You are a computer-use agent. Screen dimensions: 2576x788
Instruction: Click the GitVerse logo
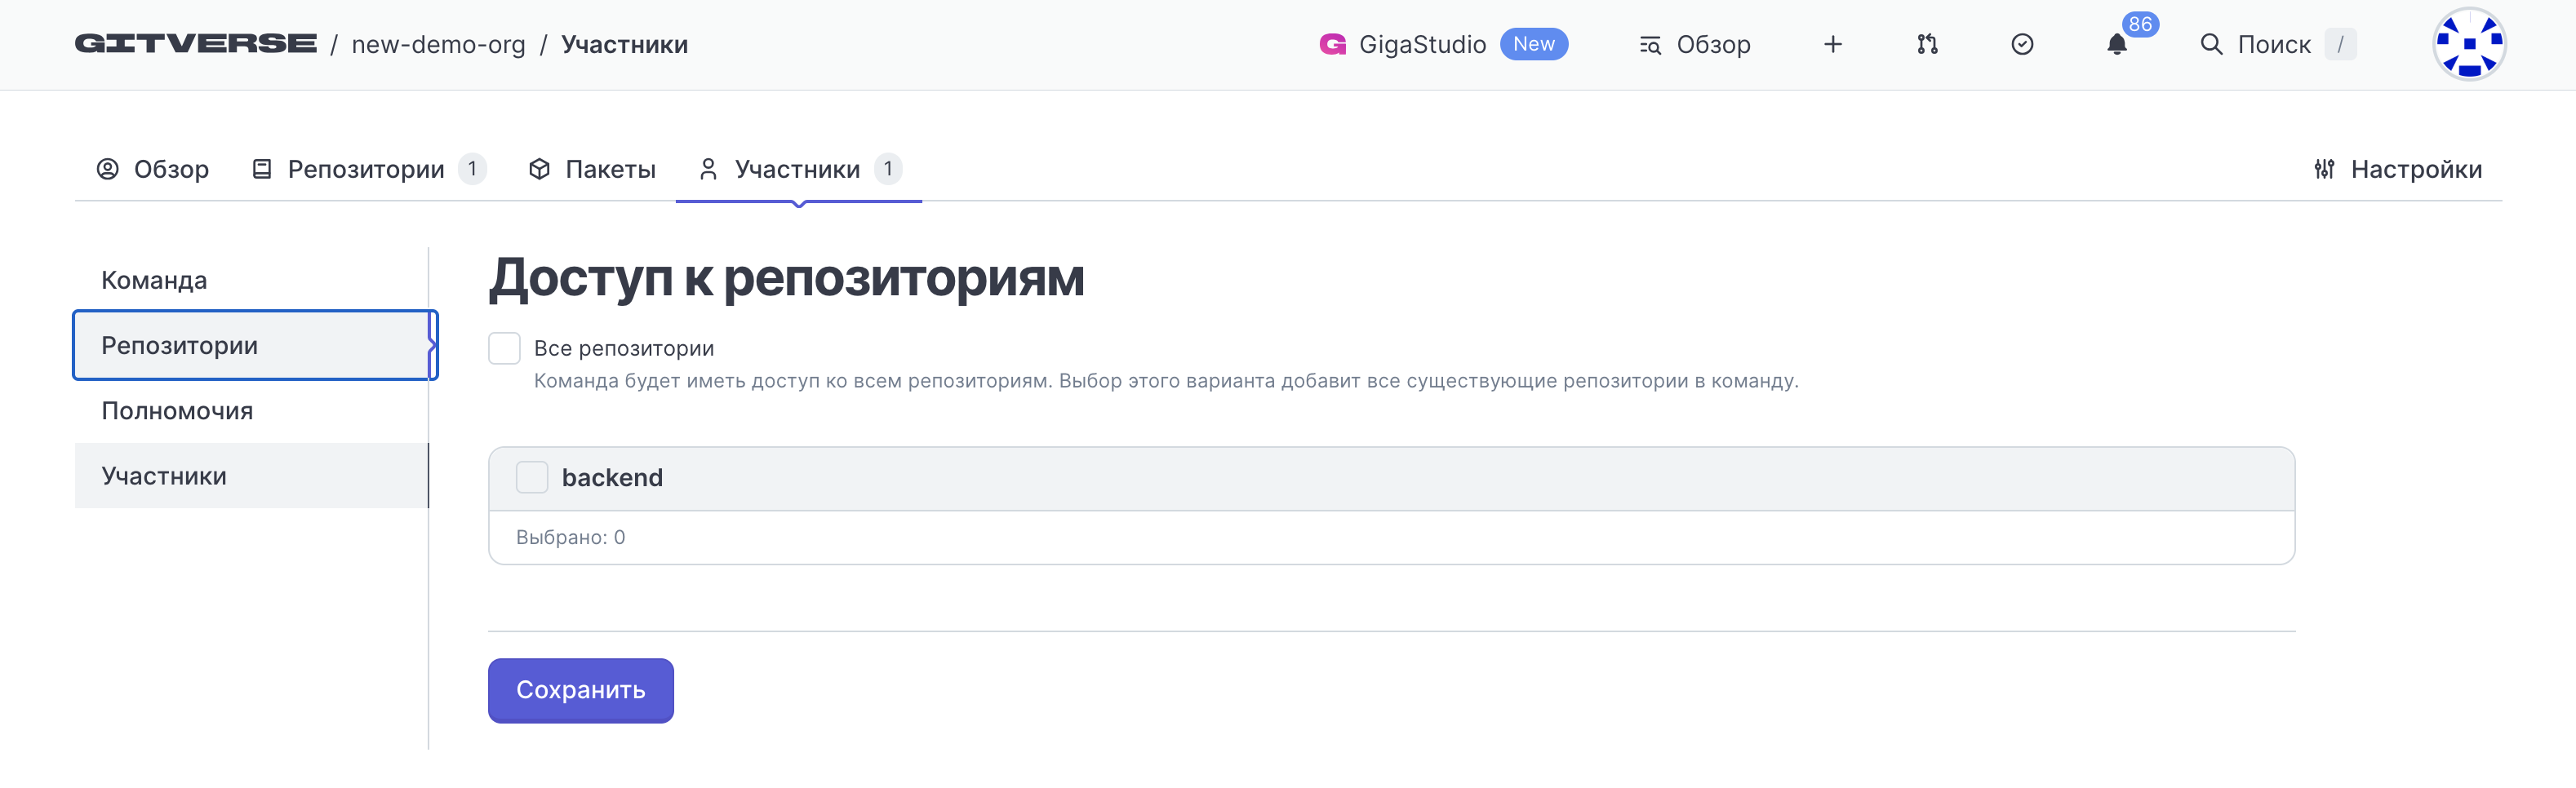(x=196, y=44)
